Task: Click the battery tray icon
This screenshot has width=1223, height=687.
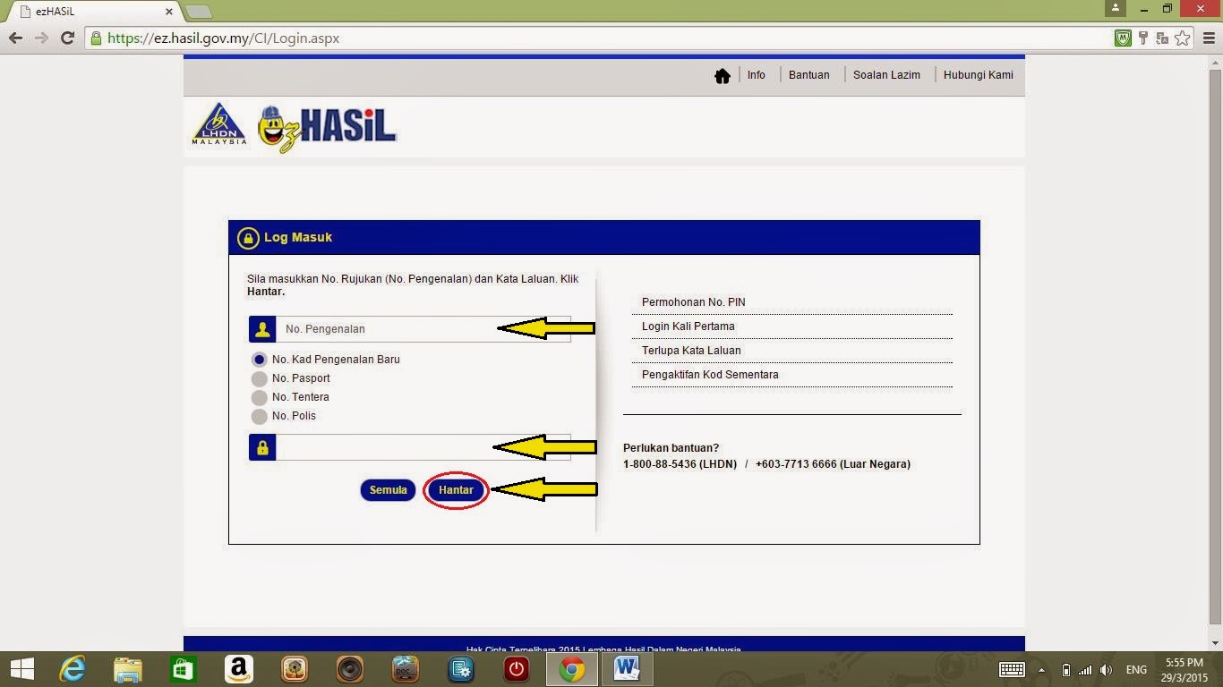Action: [x=1065, y=670]
